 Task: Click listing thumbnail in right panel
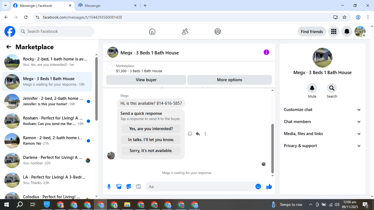click(323, 58)
